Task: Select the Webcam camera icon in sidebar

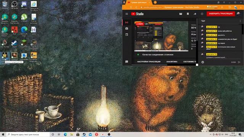Action: [127, 29]
